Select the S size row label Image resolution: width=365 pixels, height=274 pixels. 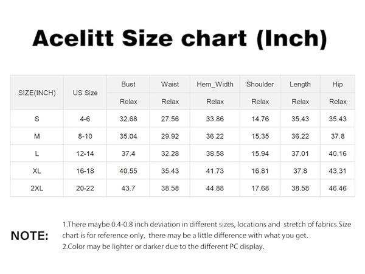point(36,119)
